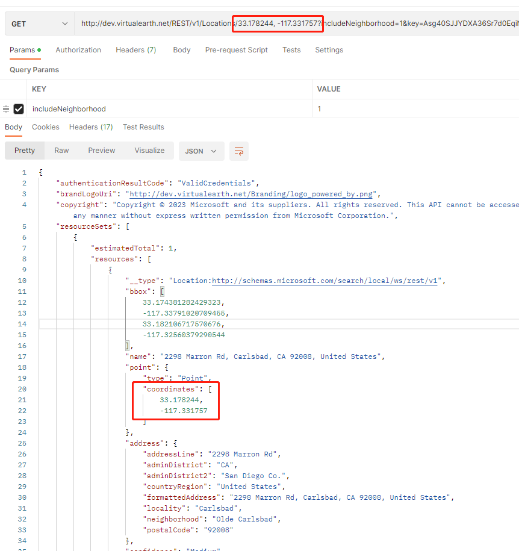
Task: Open the GET method dropdown
Action: click(x=39, y=24)
